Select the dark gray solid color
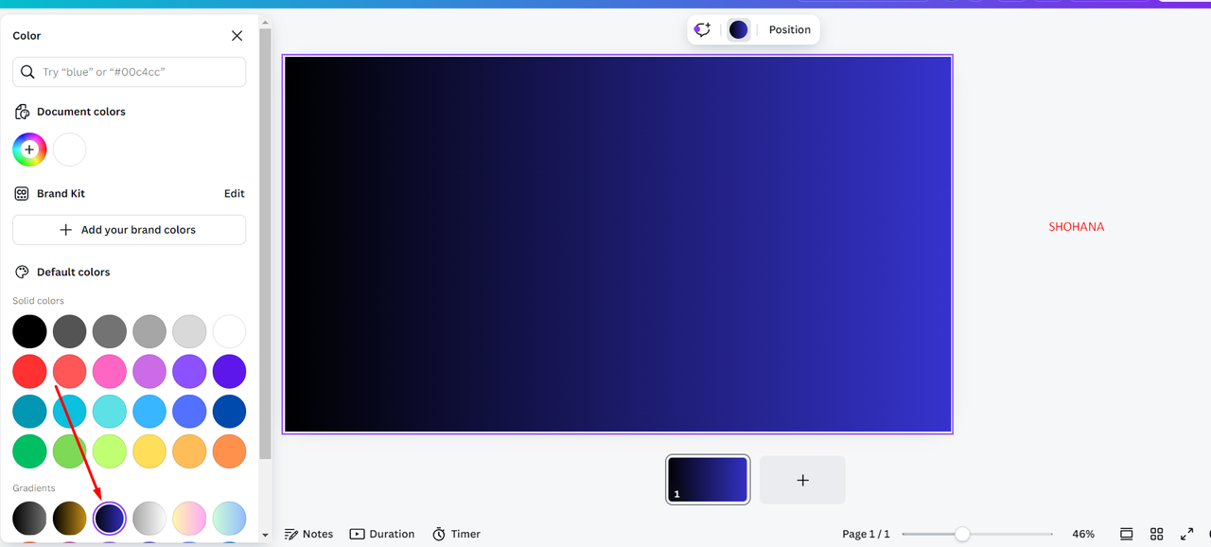Viewport: 1211px width, 547px height. tap(69, 332)
